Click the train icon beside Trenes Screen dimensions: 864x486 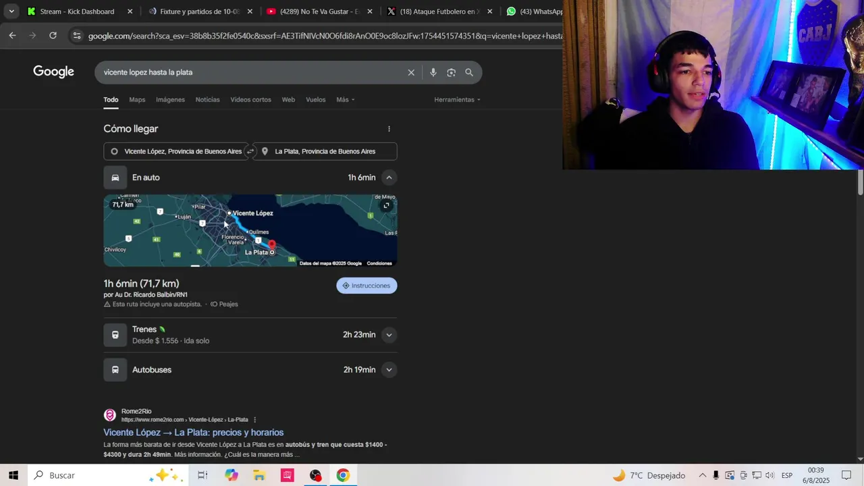[x=115, y=335]
